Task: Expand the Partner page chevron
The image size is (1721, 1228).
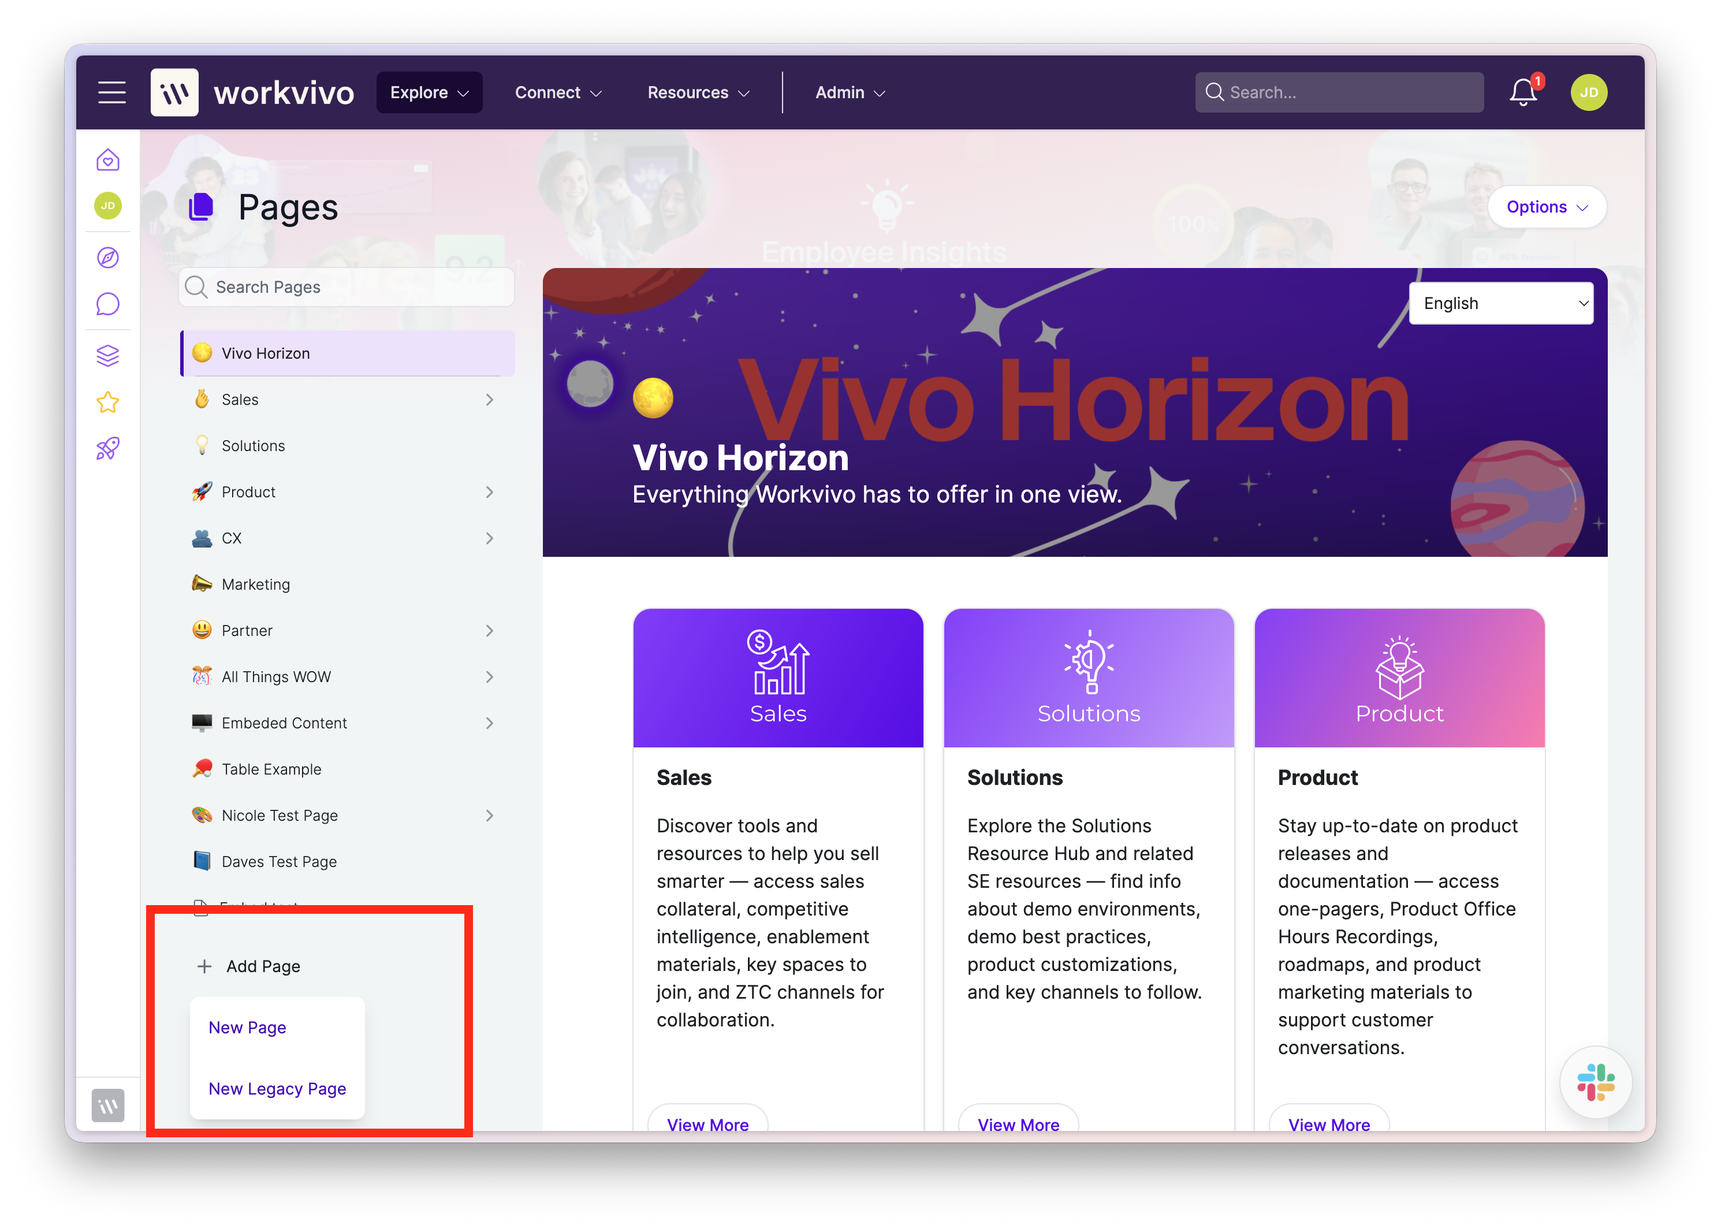Action: click(490, 631)
